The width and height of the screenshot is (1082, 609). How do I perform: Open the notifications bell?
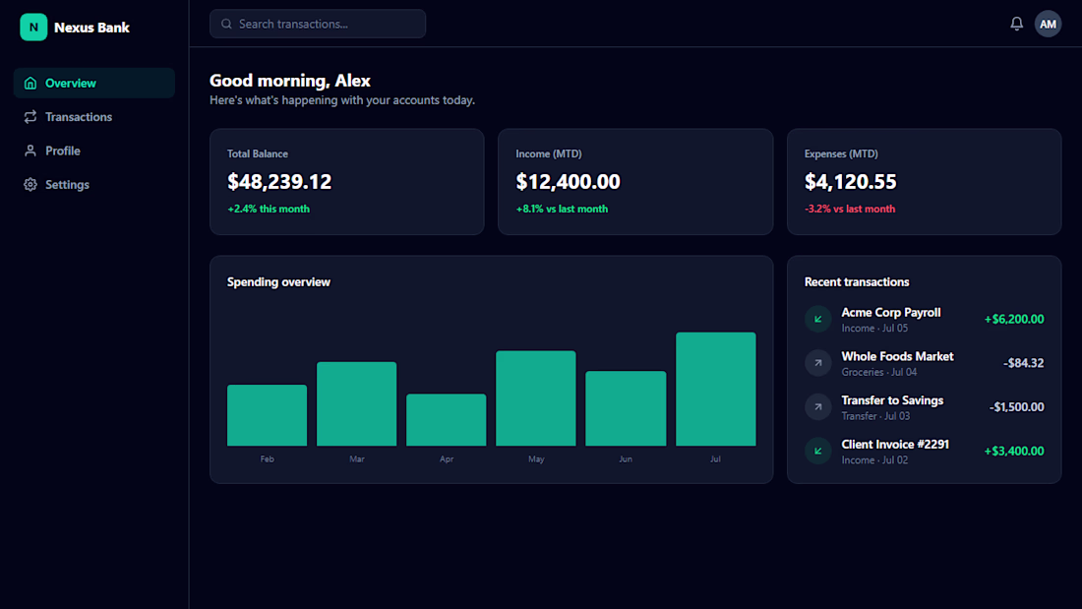[1016, 24]
